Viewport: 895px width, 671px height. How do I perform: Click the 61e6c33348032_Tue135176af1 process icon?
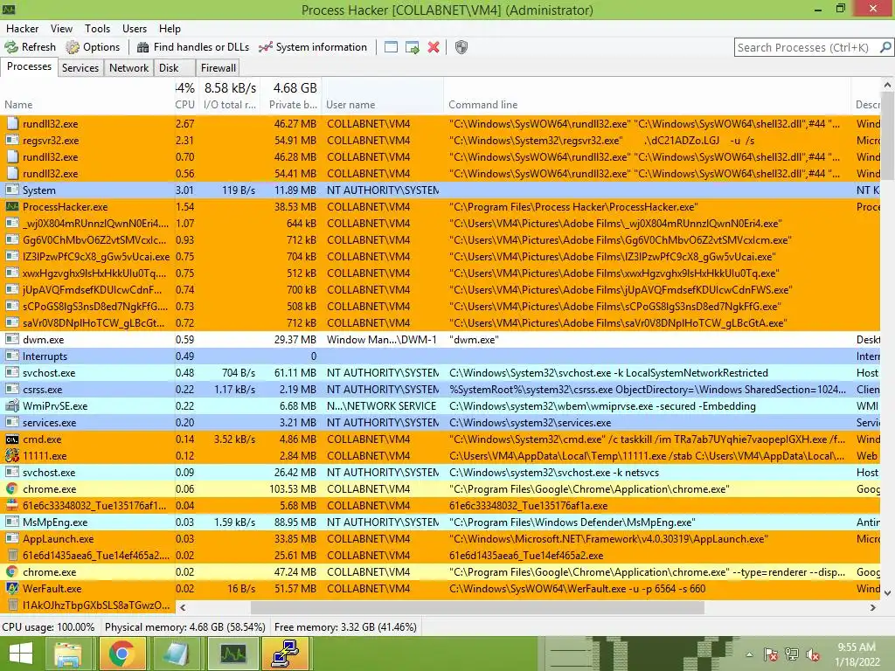pyautogui.click(x=12, y=506)
